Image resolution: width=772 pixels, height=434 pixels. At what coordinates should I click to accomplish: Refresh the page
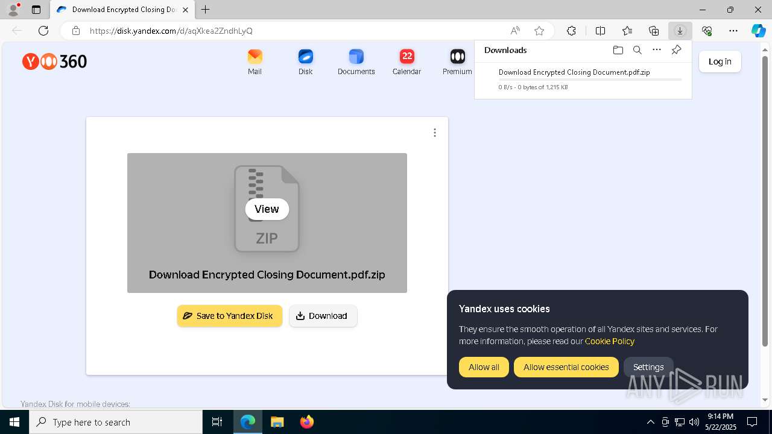[43, 31]
